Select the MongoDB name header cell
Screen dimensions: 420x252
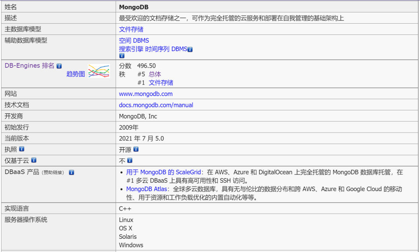(267, 7)
